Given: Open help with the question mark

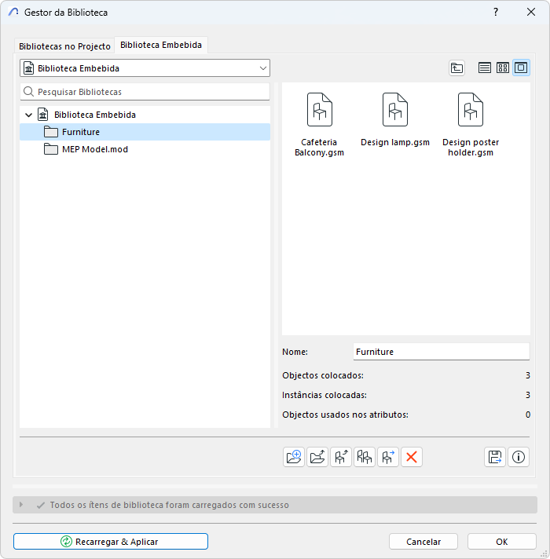Looking at the screenshot, I should coord(496,12).
